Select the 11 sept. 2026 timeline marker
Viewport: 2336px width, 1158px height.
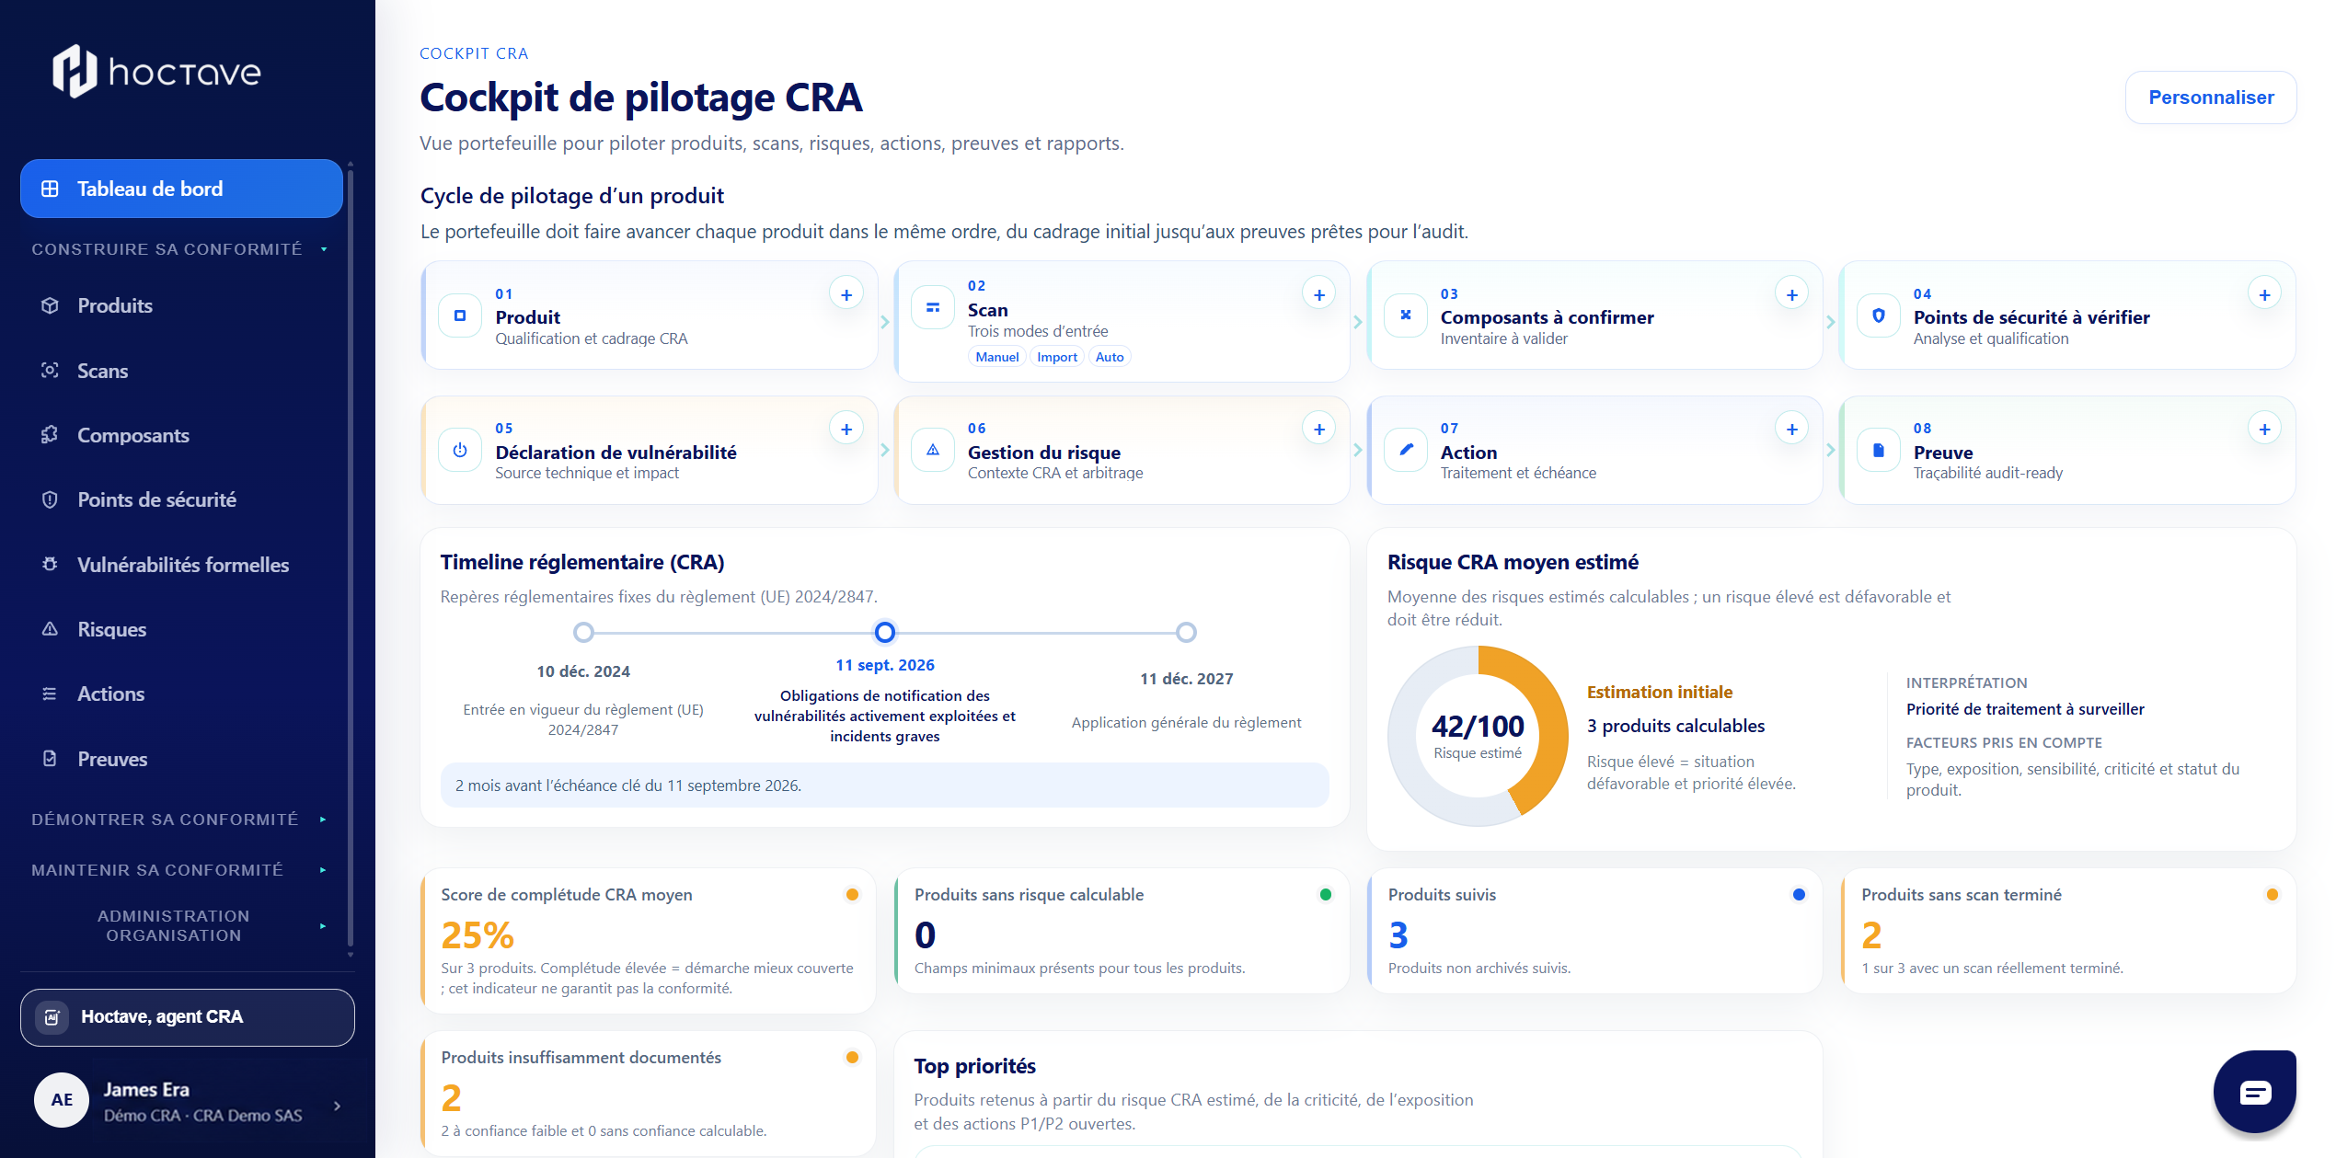(885, 632)
